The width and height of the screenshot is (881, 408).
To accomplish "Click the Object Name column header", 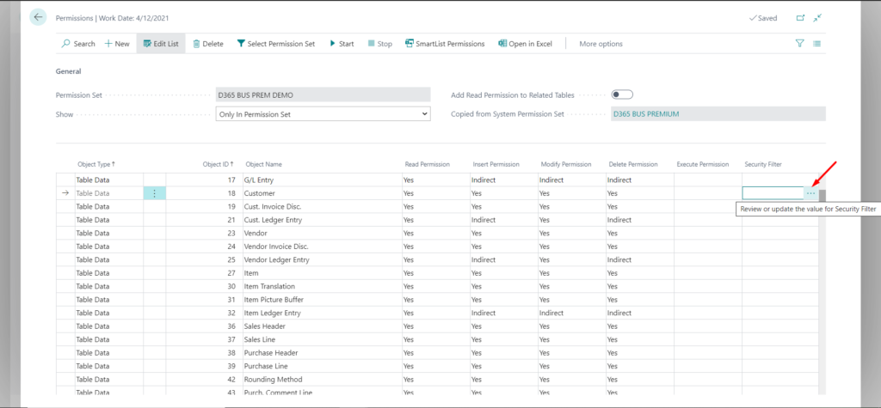I will coord(263,164).
